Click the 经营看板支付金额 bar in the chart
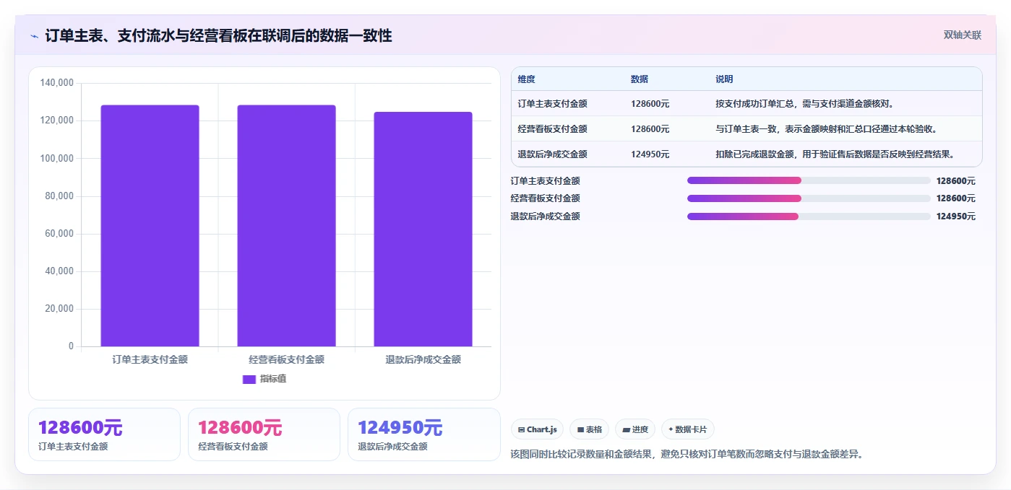 286,226
